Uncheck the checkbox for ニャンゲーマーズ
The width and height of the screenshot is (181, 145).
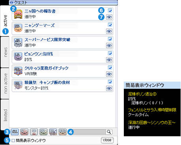click(110, 25)
